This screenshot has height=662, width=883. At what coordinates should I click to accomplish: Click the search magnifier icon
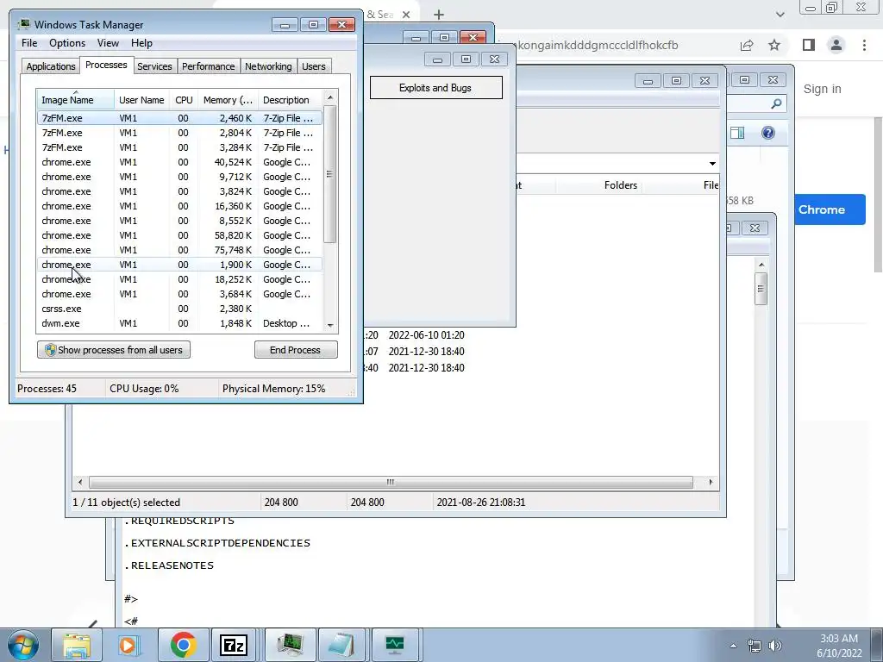[x=776, y=103]
